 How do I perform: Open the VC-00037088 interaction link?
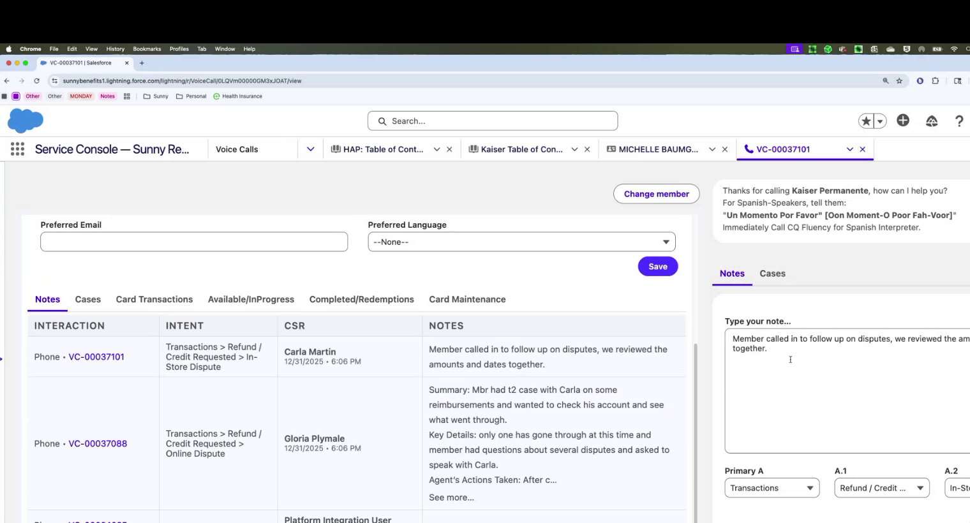98,444
